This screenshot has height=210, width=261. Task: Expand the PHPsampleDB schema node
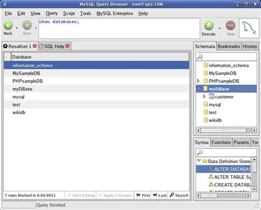coord(198,81)
